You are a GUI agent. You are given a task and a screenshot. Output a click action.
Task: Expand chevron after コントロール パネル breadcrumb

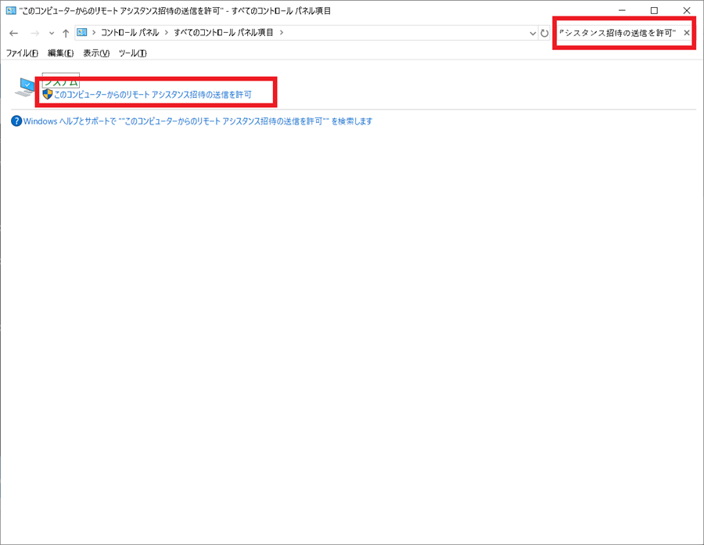167,32
